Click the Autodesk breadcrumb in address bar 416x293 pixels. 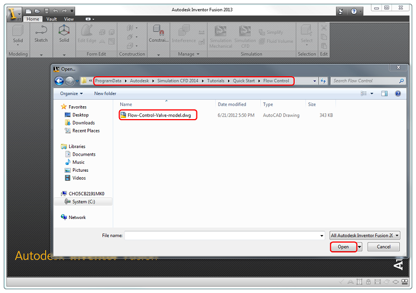pos(139,80)
